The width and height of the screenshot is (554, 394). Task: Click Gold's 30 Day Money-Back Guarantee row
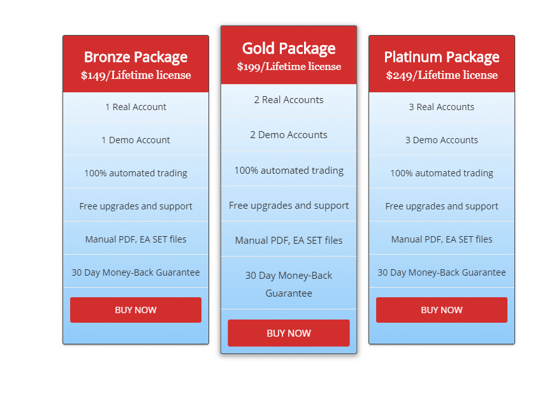pos(289,284)
